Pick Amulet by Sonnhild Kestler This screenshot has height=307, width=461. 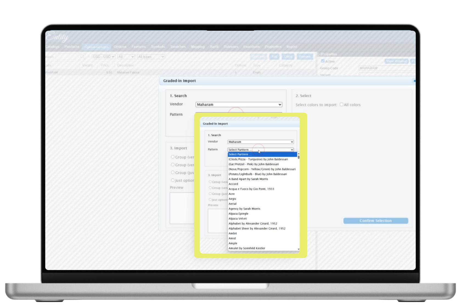tap(262, 248)
